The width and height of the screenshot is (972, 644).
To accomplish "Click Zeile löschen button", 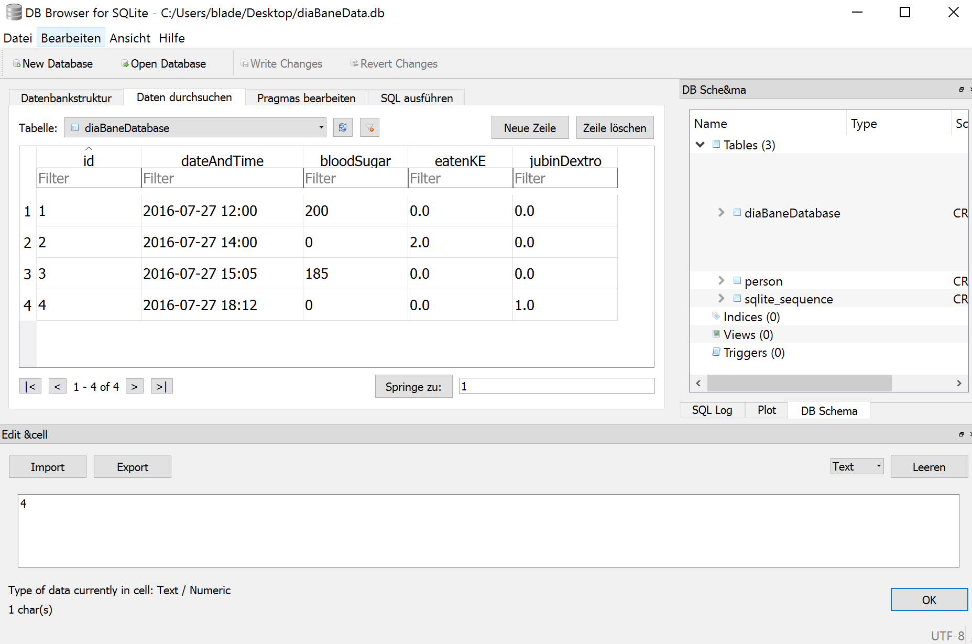I will 615,127.
